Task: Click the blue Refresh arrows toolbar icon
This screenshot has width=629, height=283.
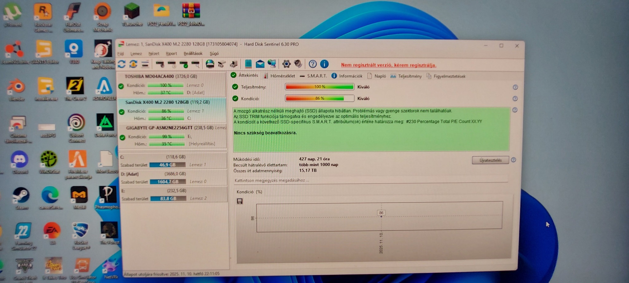Action: pyautogui.click(x=122, y=64)
